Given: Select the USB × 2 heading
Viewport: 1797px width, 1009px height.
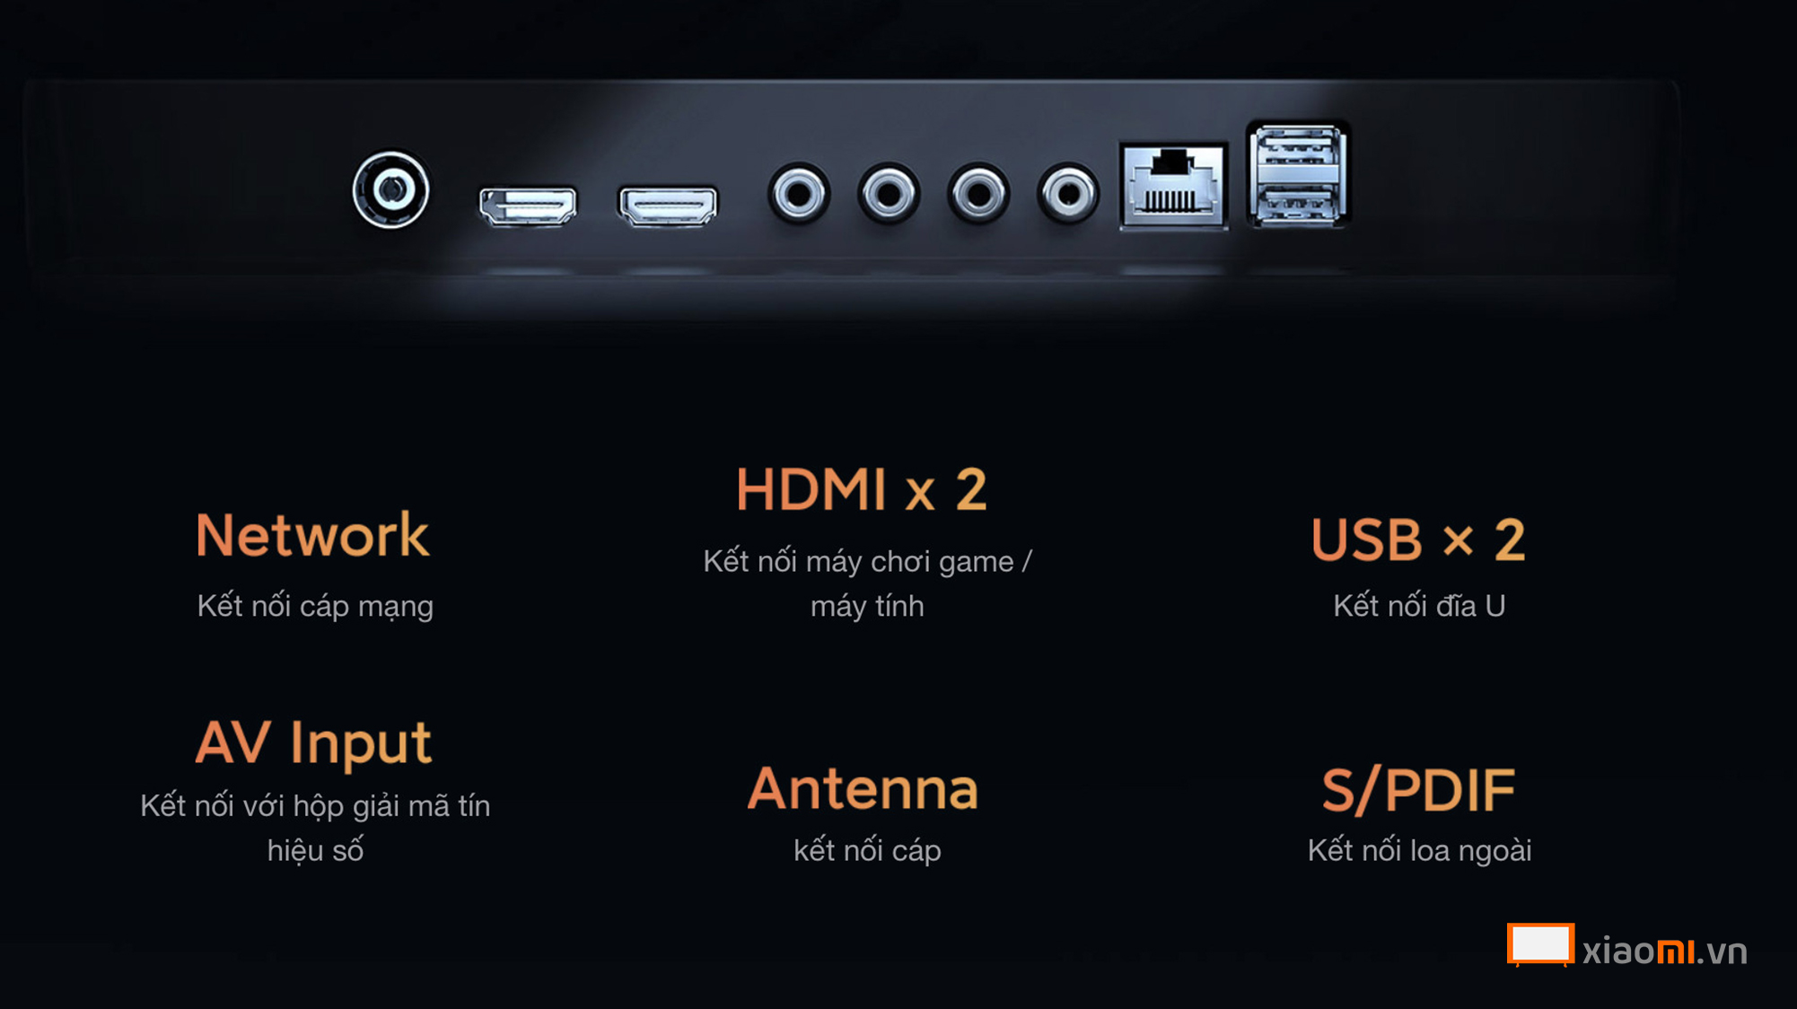Looking at the screenshot, I should (1418, 540).
